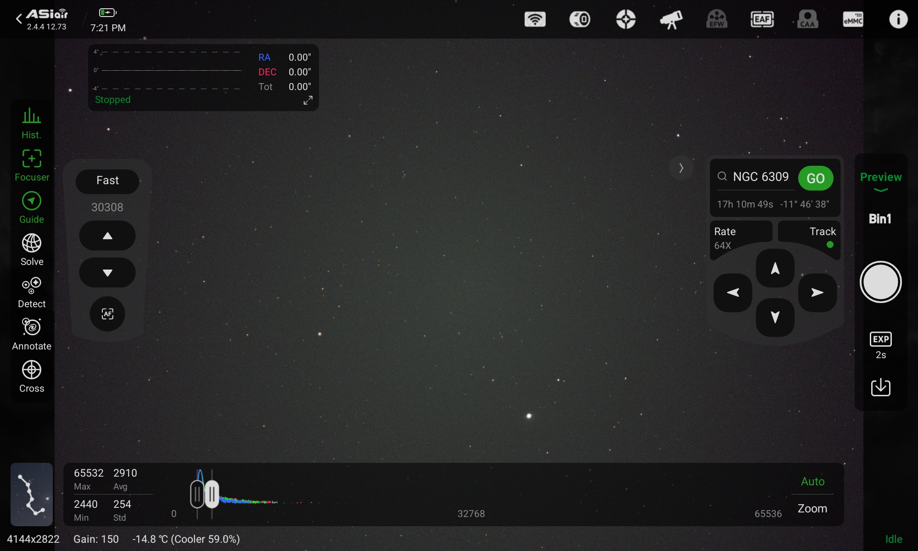Start autofocus with AF button
This screenshot has width=918, height=551.
(107, 314)
